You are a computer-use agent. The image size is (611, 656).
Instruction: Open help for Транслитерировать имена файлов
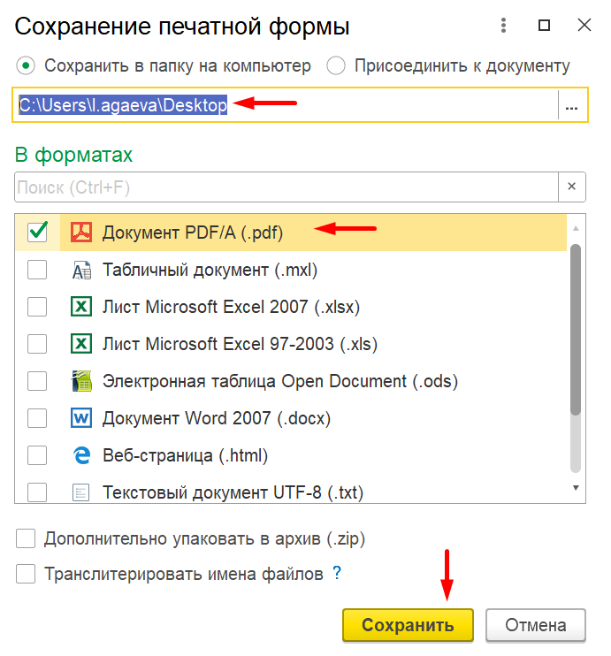337,573
